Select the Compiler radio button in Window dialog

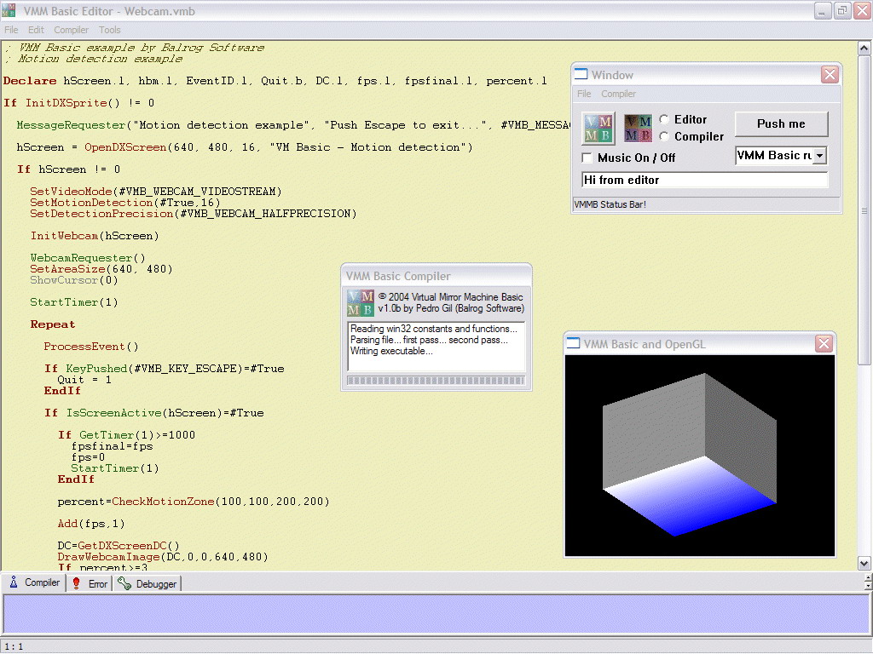pyautogui.click(x=664, y=136)
